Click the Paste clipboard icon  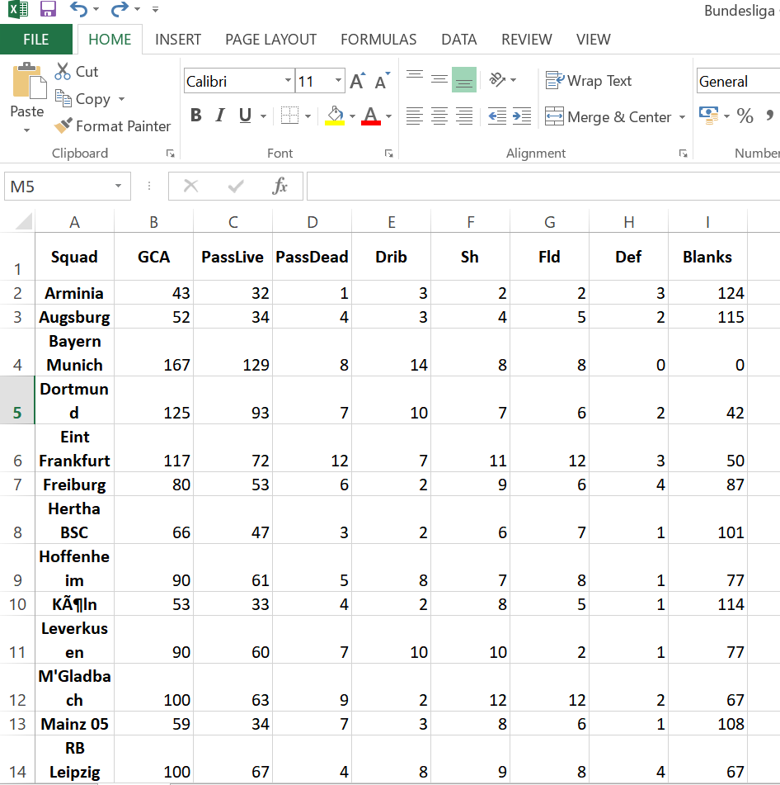tap(29, 81)
